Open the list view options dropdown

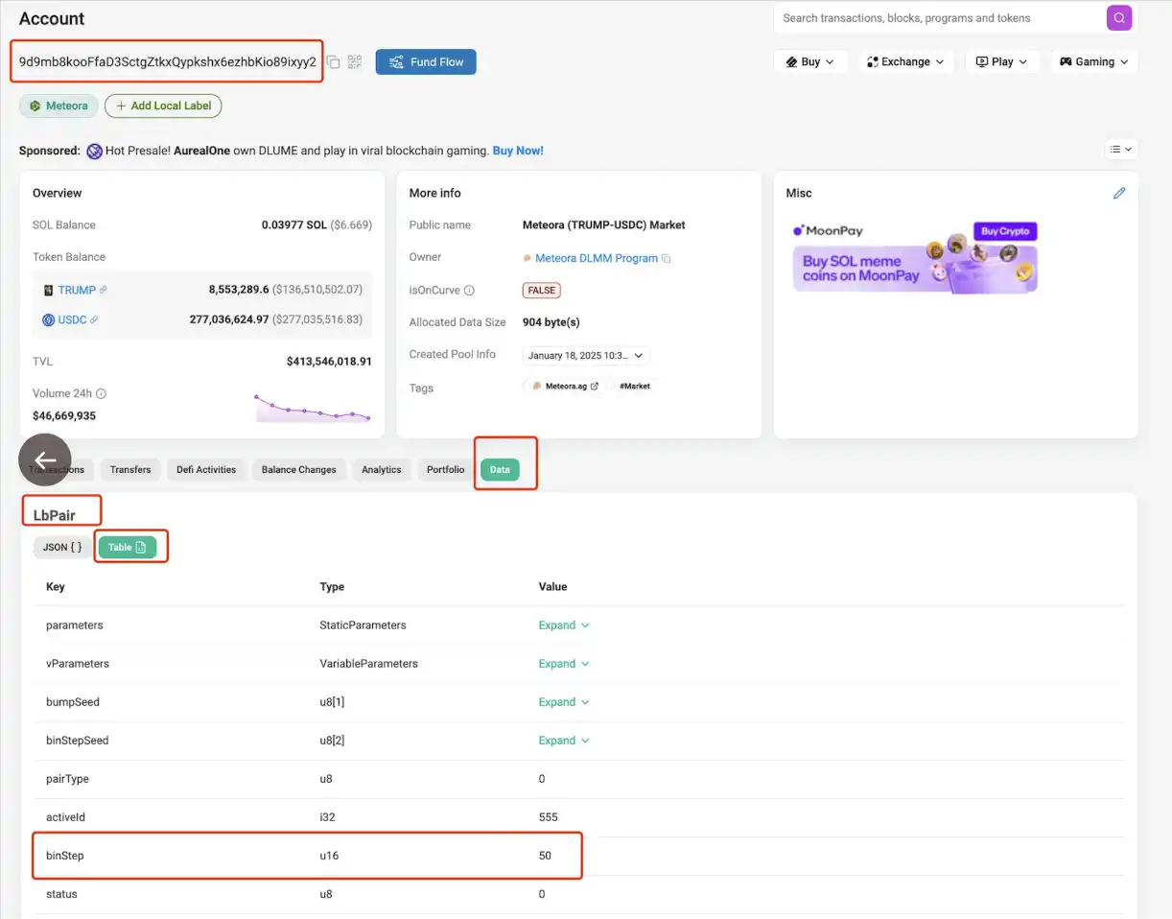tap(1119, 149)
